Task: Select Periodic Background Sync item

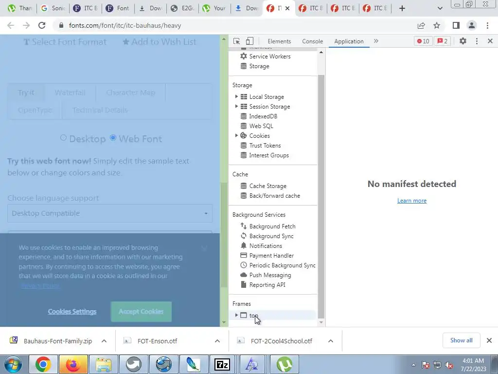Action: (x=282, y=265)
